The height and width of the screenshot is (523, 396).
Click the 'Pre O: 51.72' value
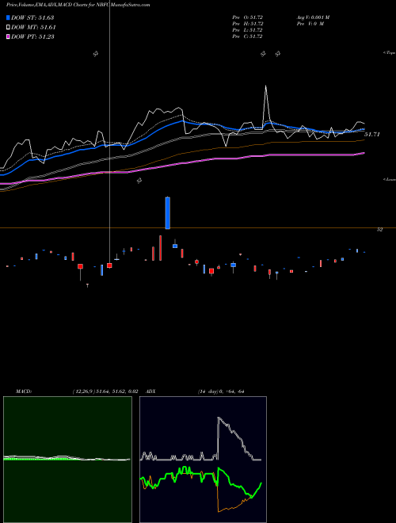pyautogui.click(x=248, y=17)
